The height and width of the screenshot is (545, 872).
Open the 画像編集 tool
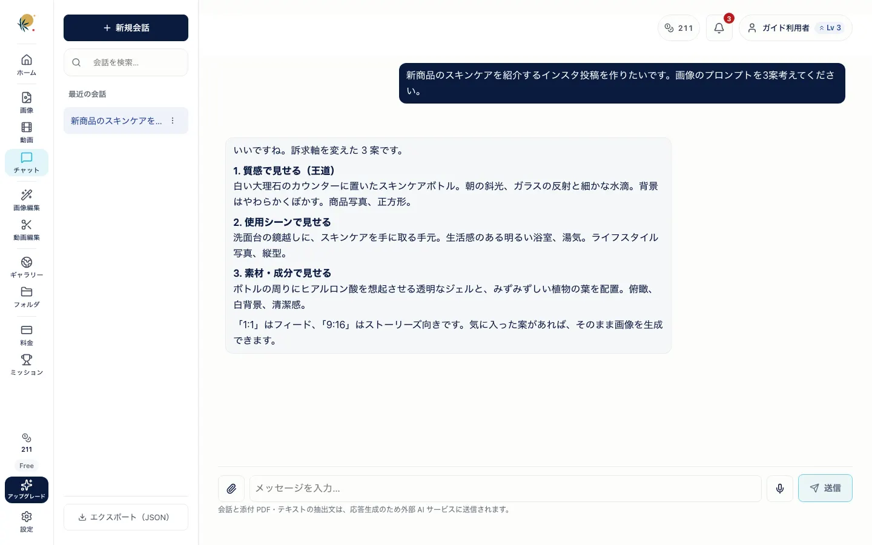point(27,200)
